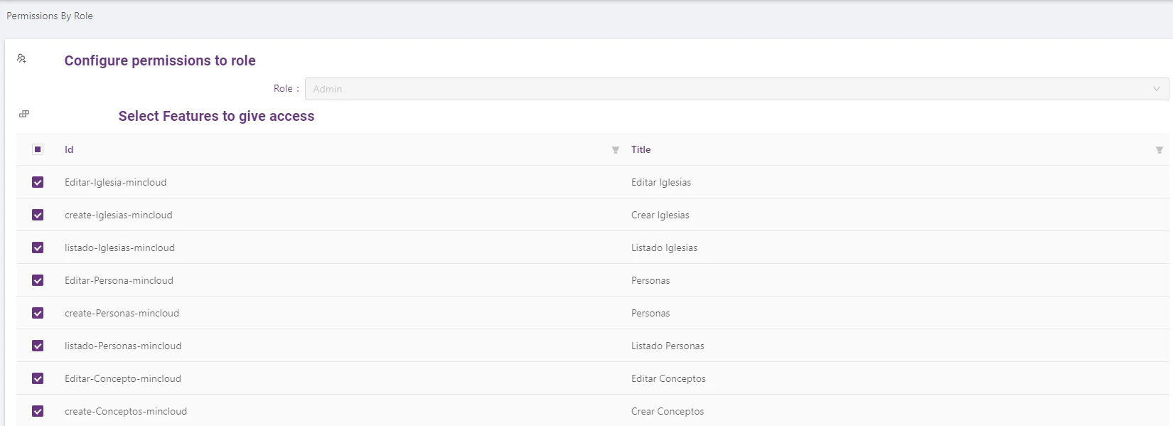
Task: Click the create-Personas-mincloud id cell
Action: 122,313
